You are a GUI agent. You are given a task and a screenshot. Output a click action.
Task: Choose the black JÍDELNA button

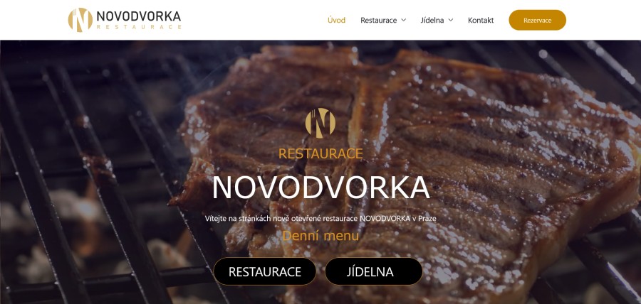pyautogui.click(x=374, y=271)
